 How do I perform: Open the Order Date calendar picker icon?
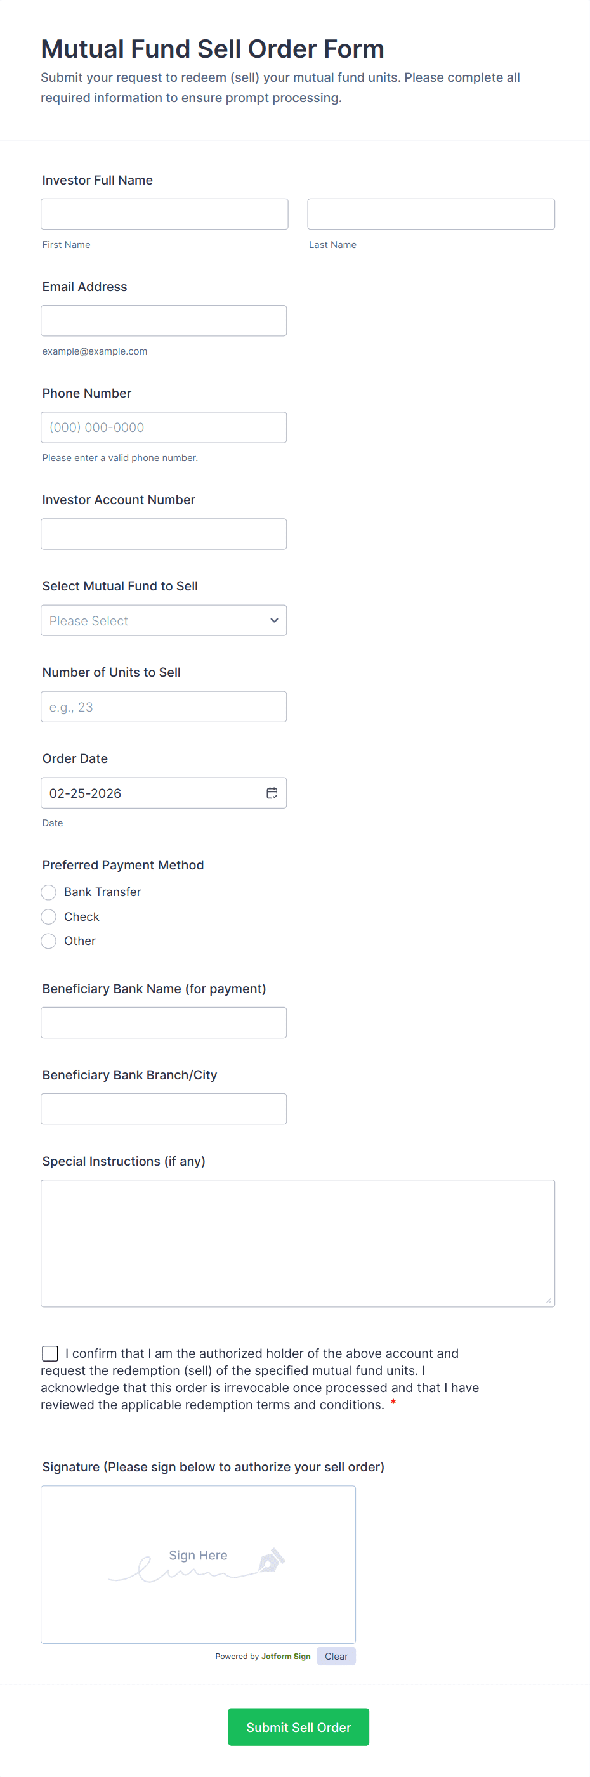point(272,793)
